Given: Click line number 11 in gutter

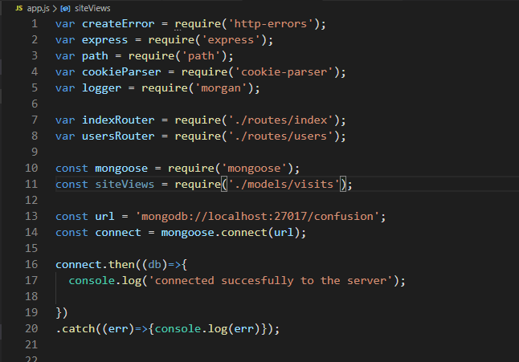Looking at the screenshot, I should click(31, 184).
